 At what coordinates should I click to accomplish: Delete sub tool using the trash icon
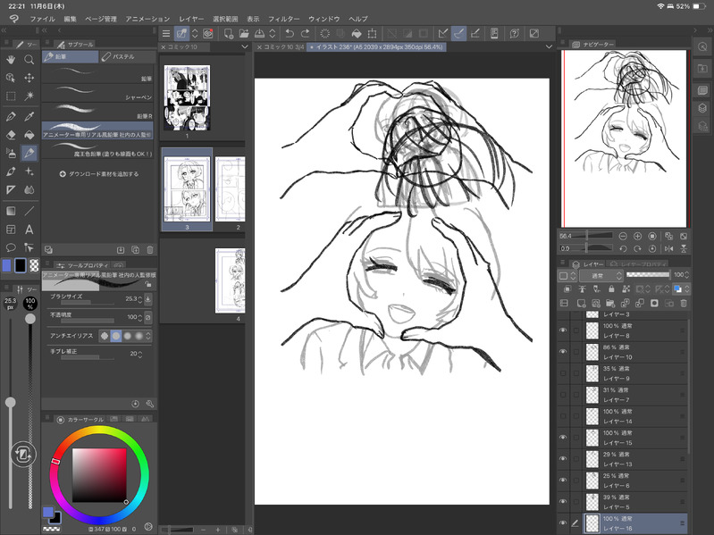[149, 249]
